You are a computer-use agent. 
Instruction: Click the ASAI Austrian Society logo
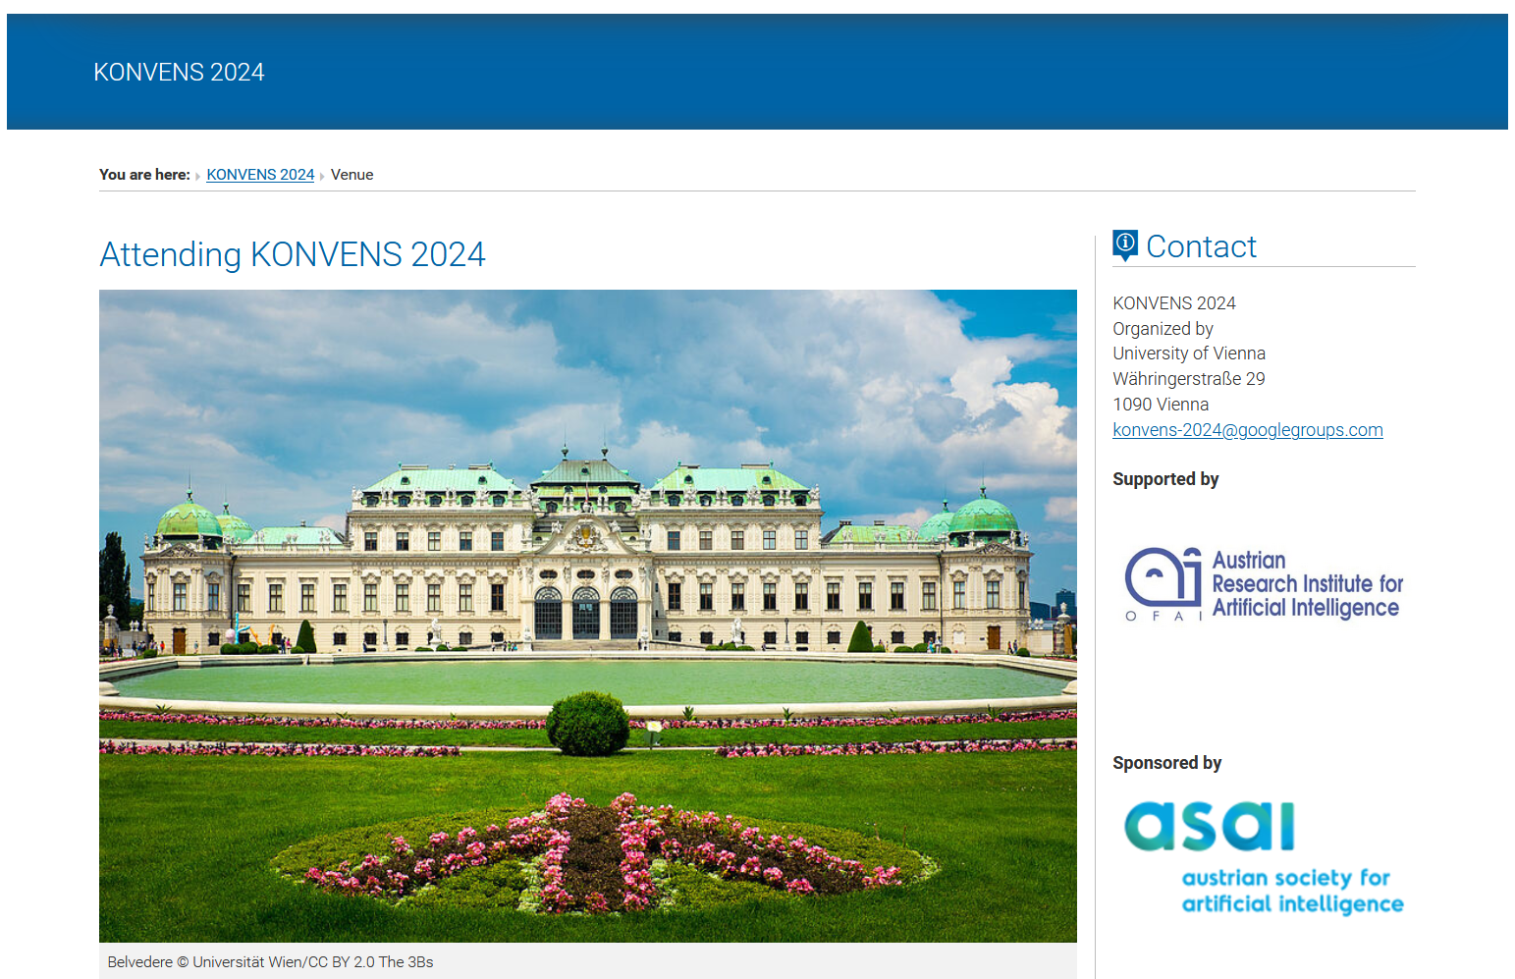1264,857
